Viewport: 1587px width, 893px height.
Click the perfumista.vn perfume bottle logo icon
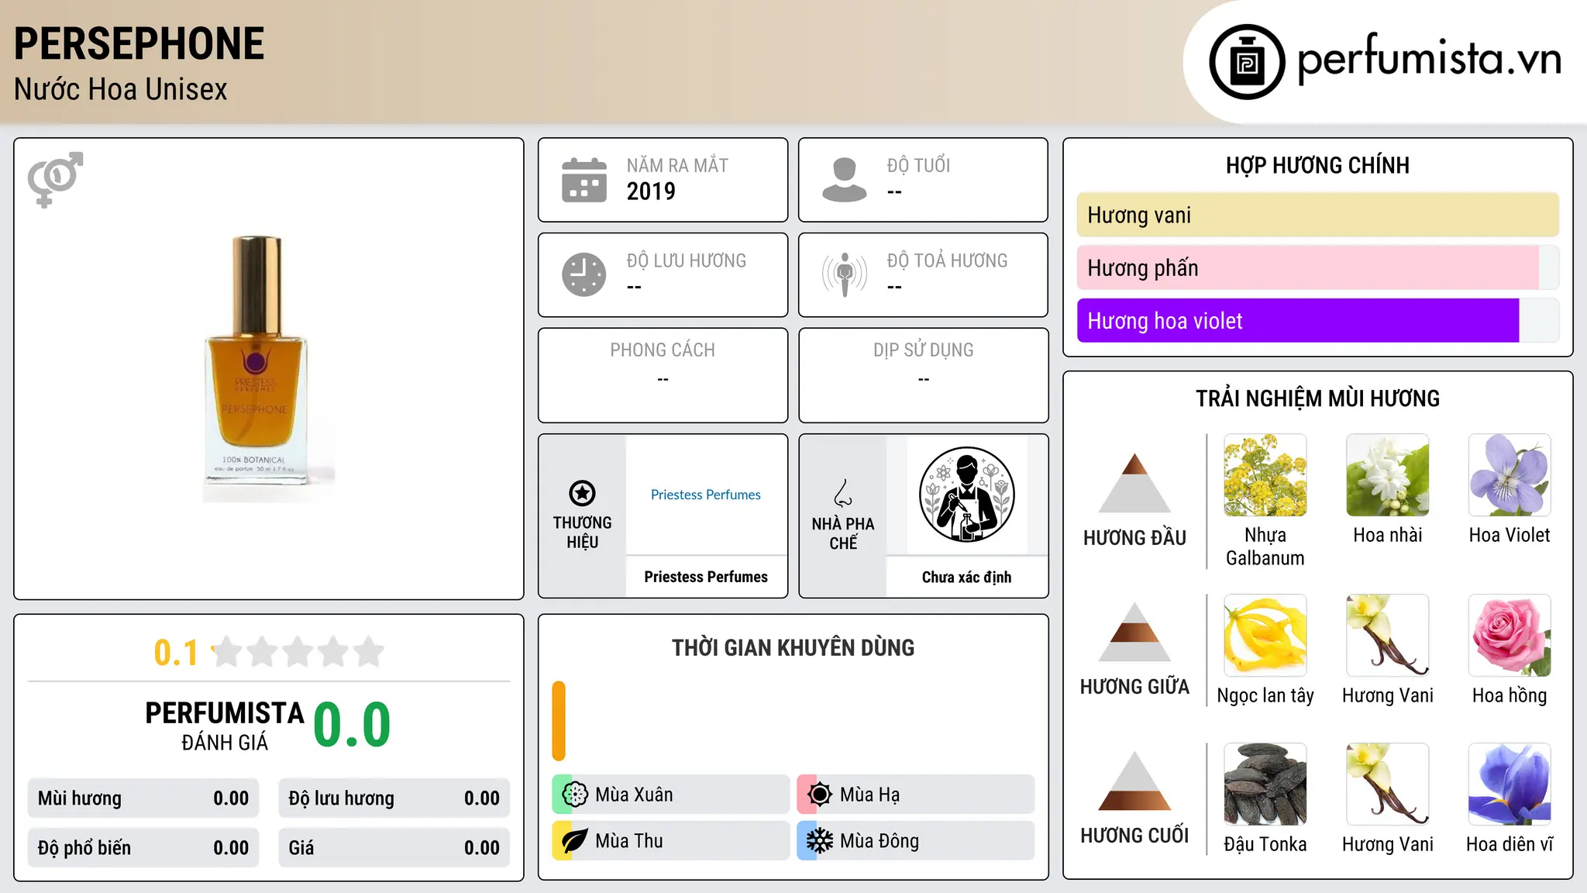click(x=1247, y=62)
